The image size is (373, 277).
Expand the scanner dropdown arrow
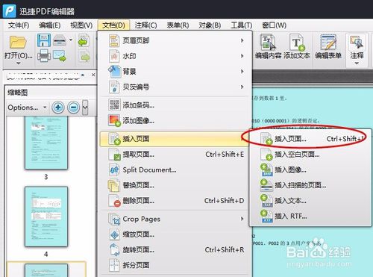(71, 40)
